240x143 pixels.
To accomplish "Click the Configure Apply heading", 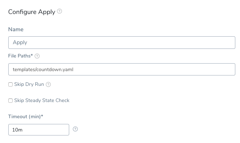I will point(32,12).
